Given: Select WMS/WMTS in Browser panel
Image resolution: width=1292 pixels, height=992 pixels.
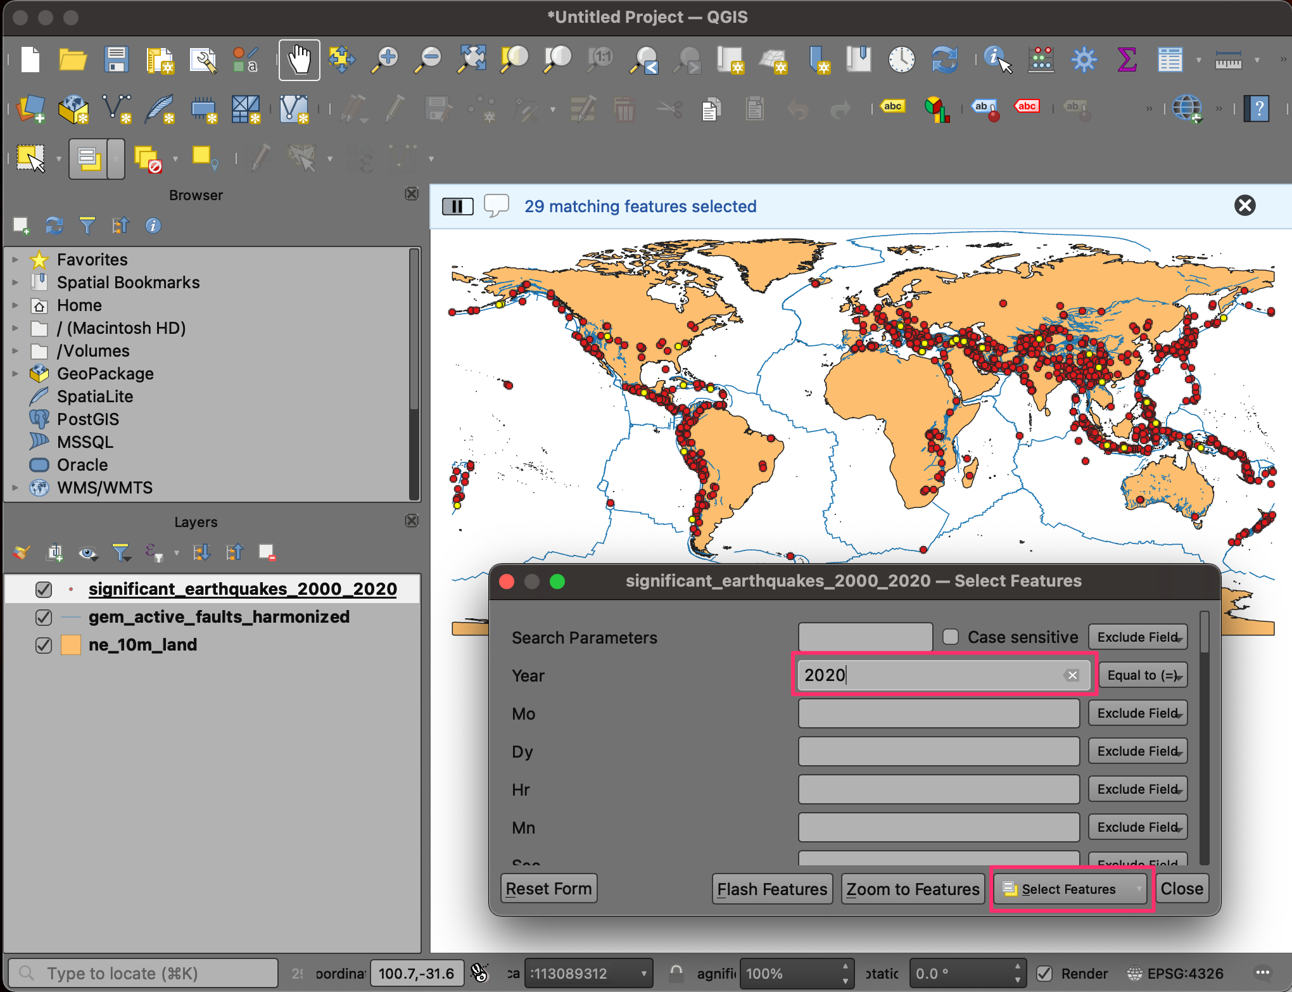Looking at the screenshot, I should pyautogui.click(x=104, y=488).
